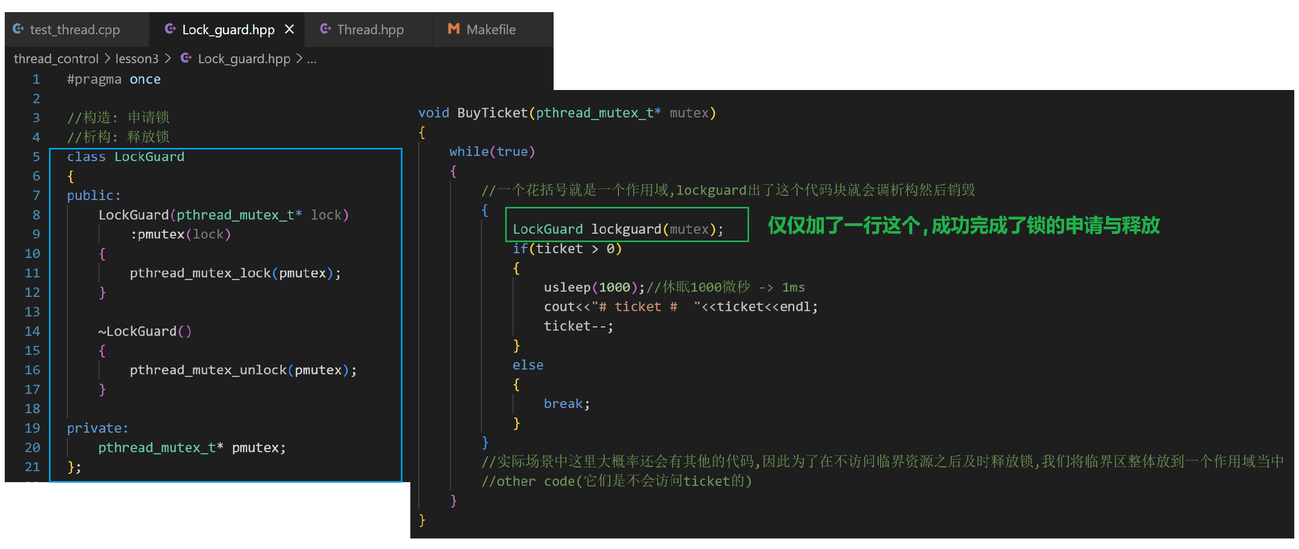
Task: Click the 'void BuyTicket' function signature
Action: point(567,113)
